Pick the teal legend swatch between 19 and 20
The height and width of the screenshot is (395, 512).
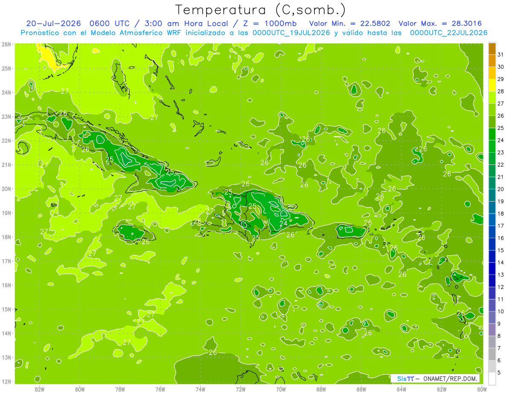click(x=492, y=195)
